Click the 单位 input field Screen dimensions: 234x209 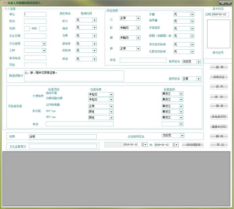tap(35, 15)
